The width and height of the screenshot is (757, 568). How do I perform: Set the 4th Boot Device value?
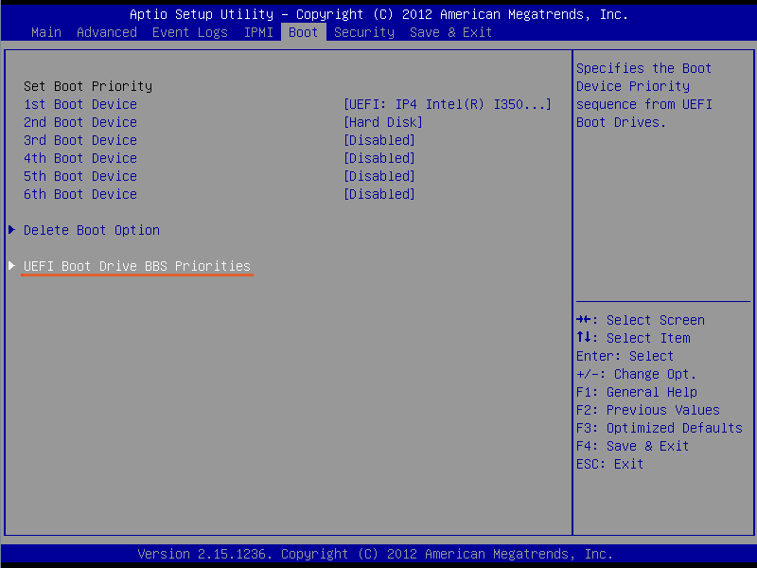point(378,158)
